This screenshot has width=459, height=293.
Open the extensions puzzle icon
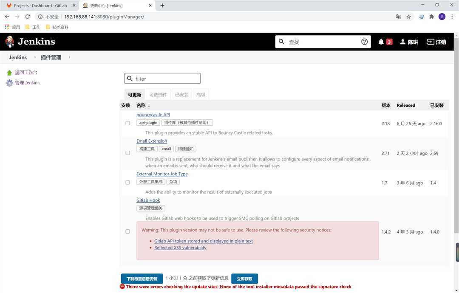(x=431, y=17)
